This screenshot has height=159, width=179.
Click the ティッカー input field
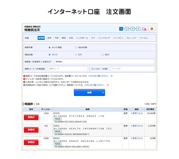pos(132,69)
